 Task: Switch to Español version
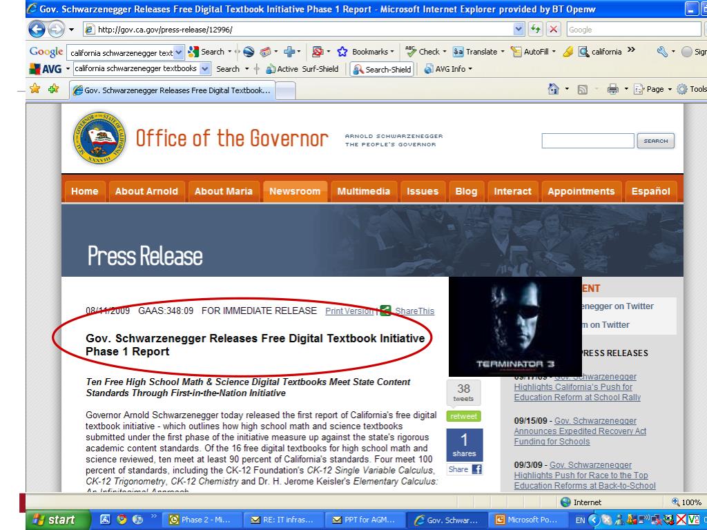coord(650,192)
